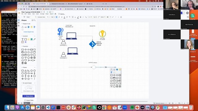This screenshot has width=198, height=111.
Task: Select the yellow public key icon on canvas
Action: click(x=102, y=34)
